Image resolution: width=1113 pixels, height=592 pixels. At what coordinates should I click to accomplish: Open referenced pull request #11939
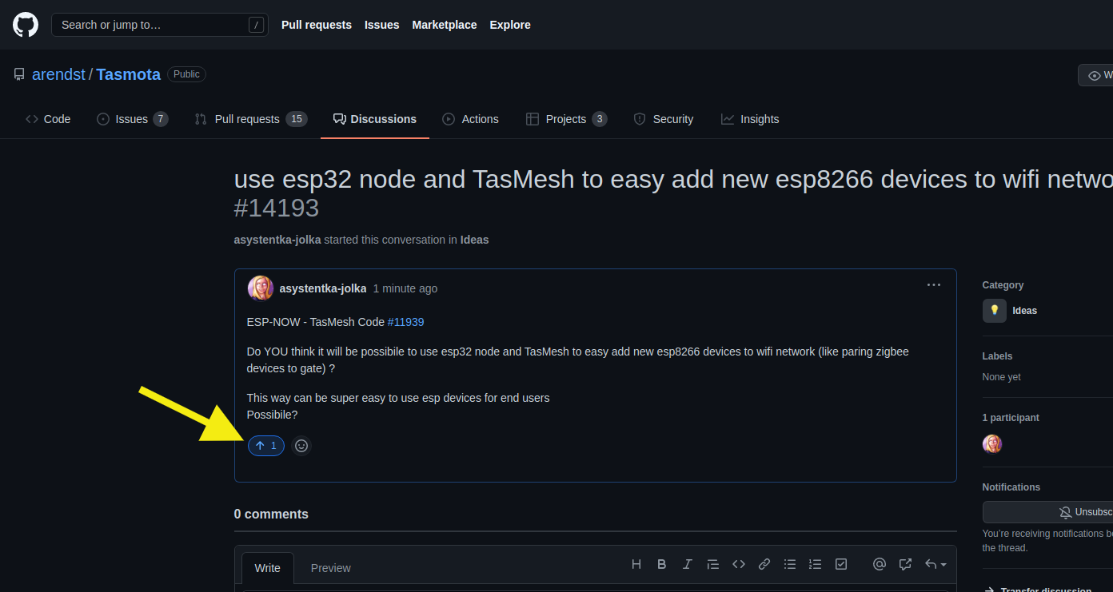click(405, 322)
